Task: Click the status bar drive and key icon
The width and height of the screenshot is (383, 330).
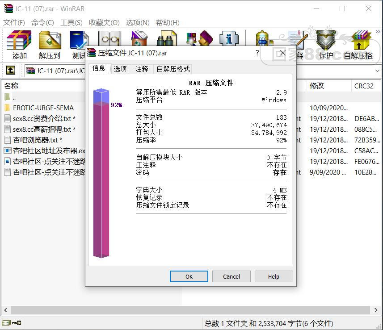Action: 12,323
